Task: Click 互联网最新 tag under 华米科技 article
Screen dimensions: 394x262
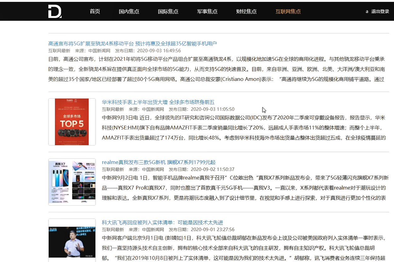Action: [x=113, y=109]
